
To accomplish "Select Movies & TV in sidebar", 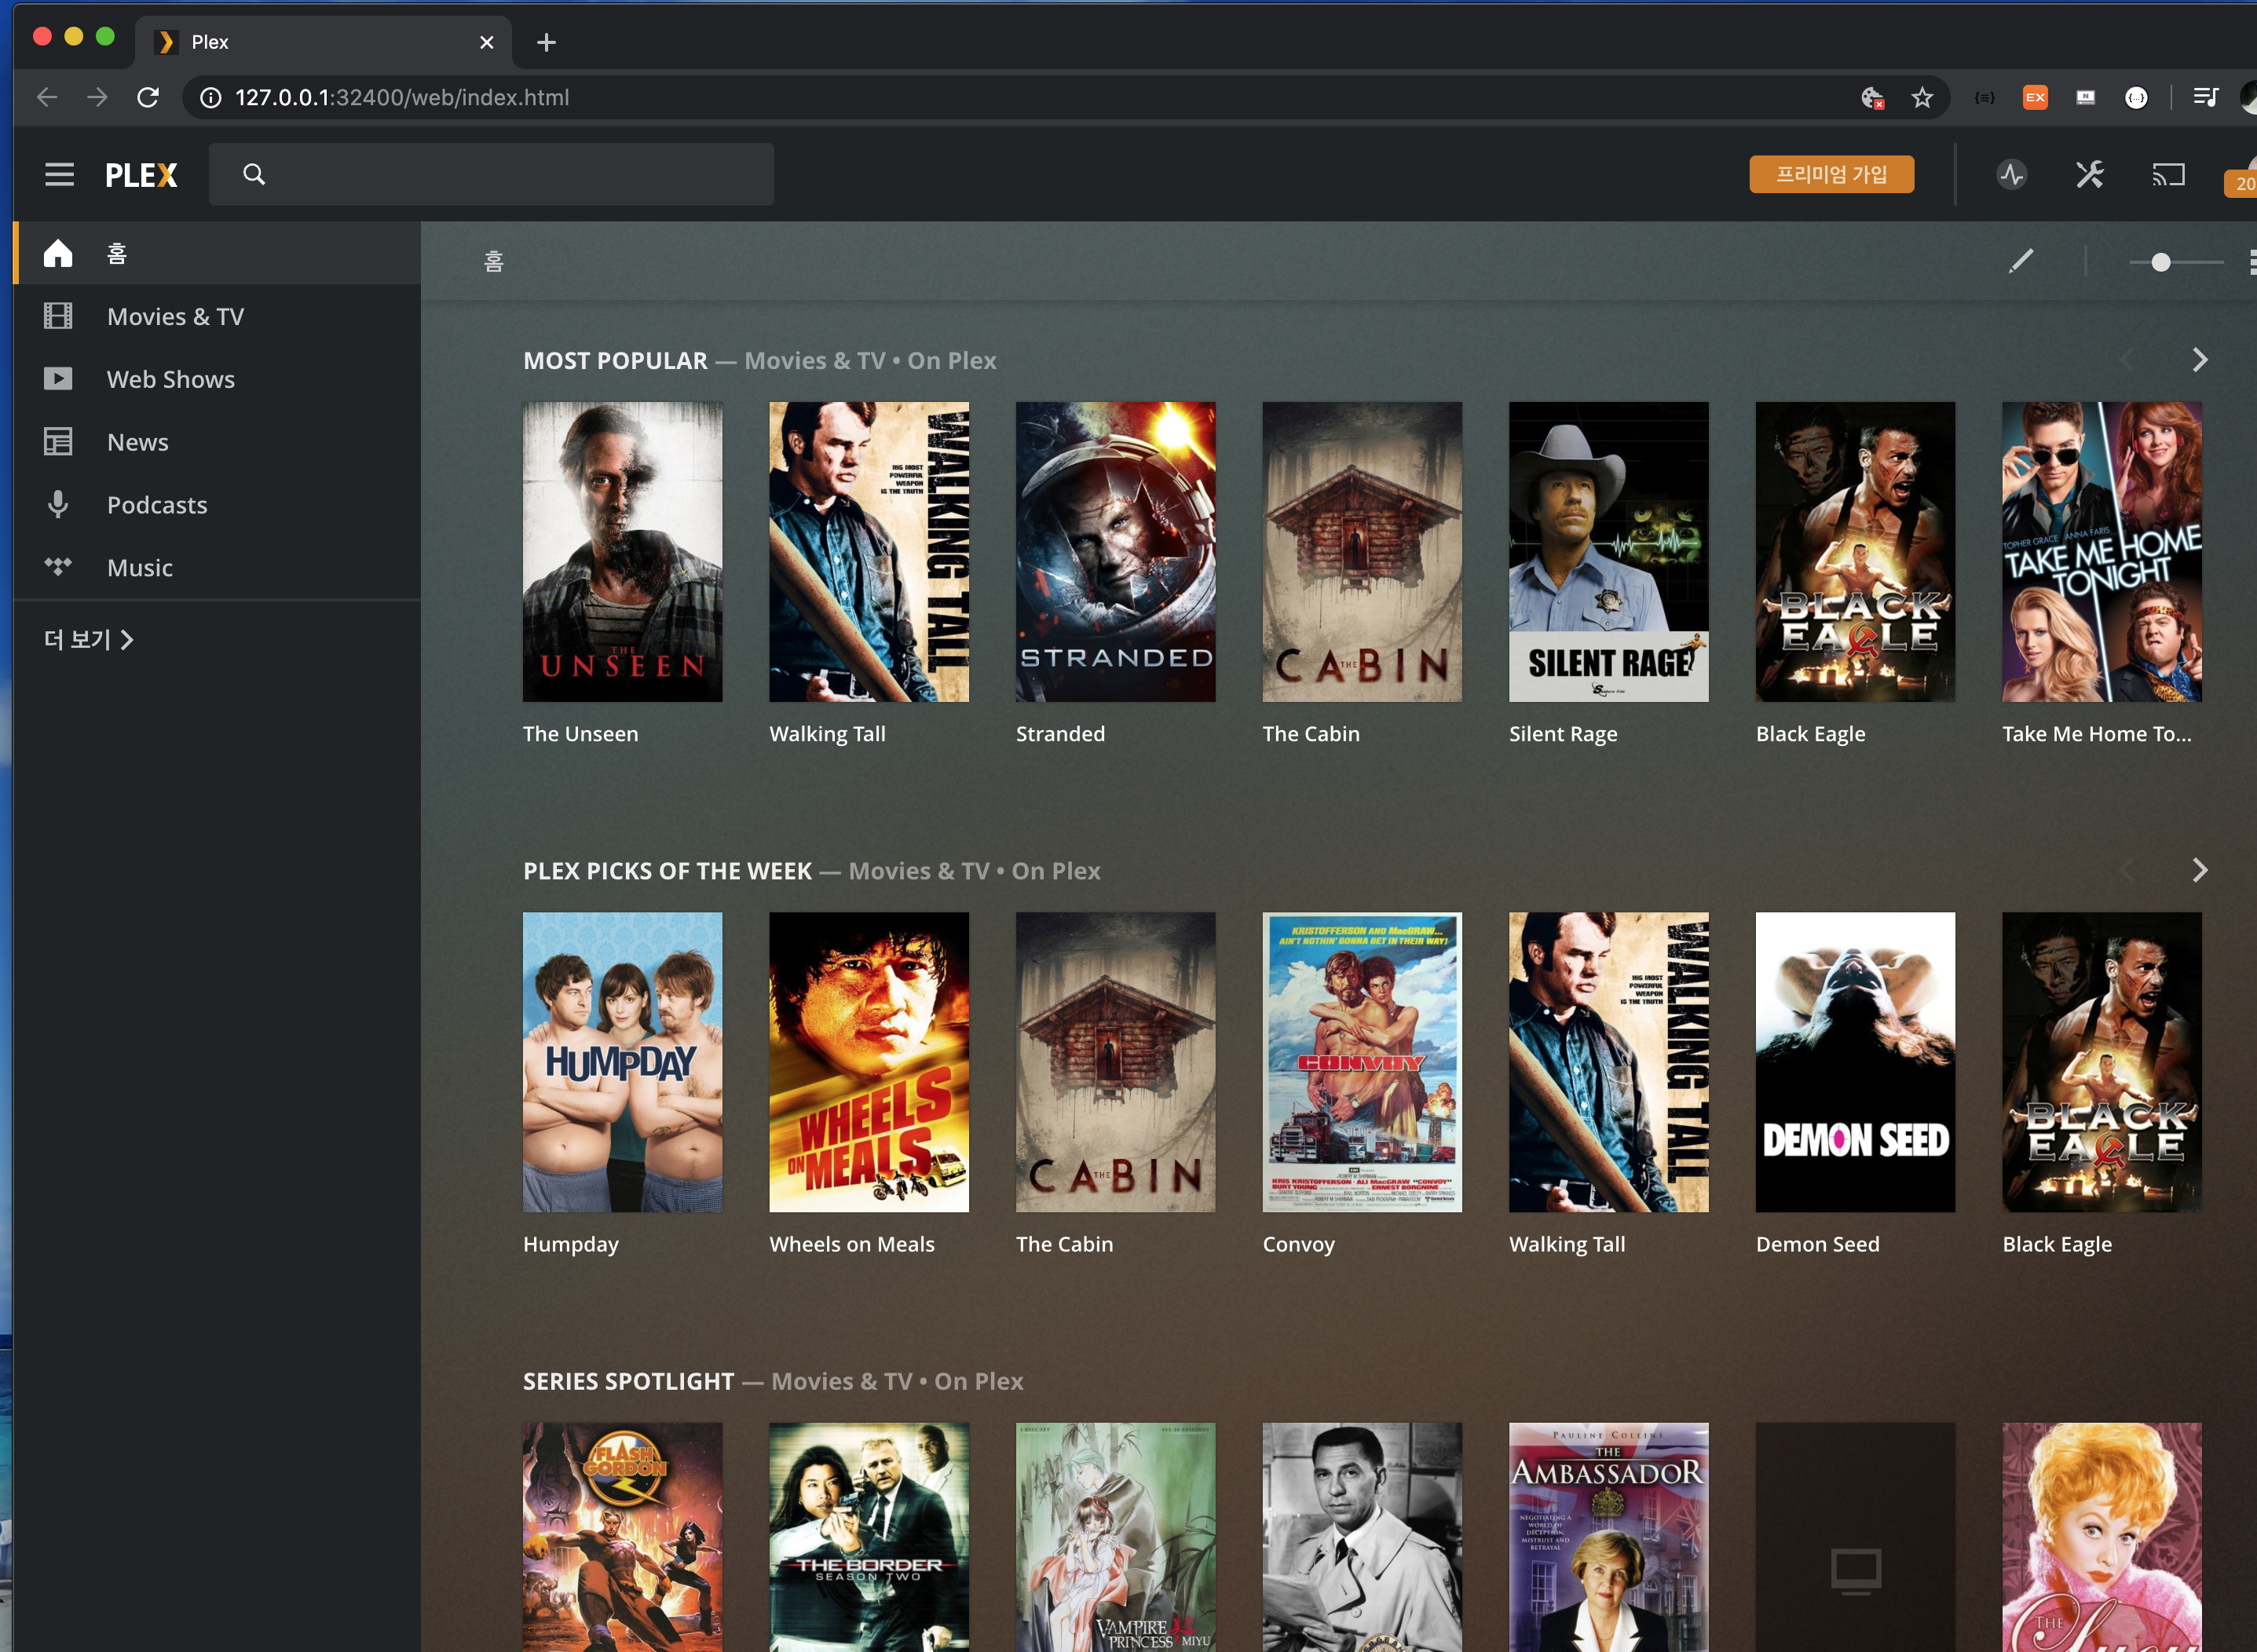I will (217, 316).
